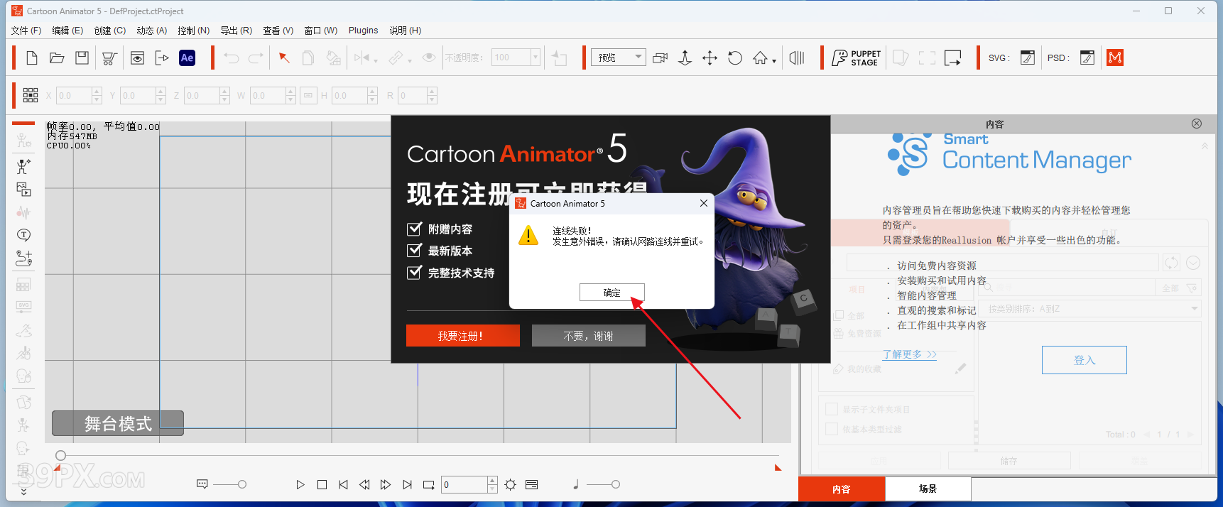Switch to the 场景 tab

928,489
